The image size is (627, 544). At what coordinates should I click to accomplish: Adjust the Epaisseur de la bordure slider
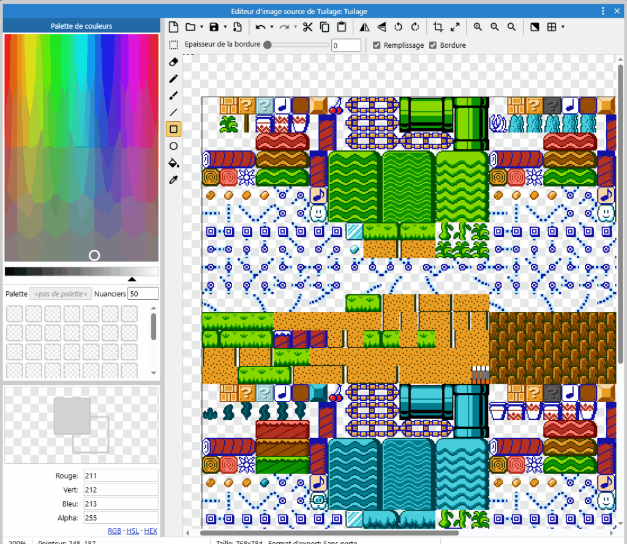pyautogui.click(x=296, y=45)
